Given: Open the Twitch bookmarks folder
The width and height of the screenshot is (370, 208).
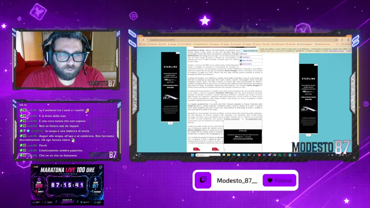Looking at the screenshot, I should click(x=162, y=44).
